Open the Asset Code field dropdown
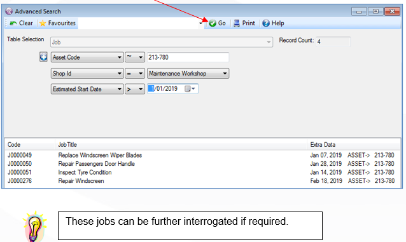This screenshot has width=406, height=242. (87, 57)
